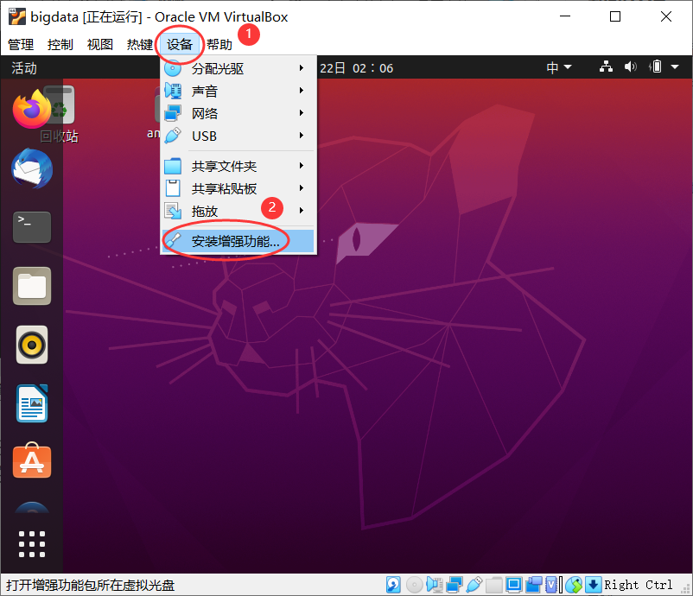Open the 视图 menu
The image size is (693, 596).
coord(100,44)
